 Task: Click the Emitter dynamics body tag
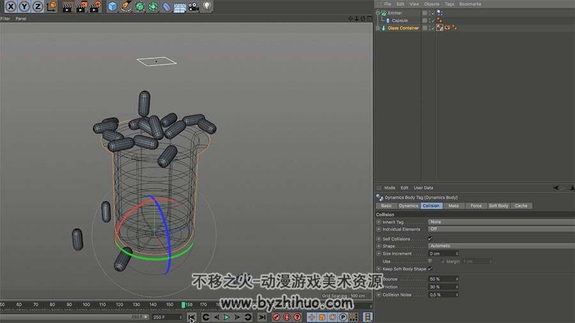[x=440, y=13]
